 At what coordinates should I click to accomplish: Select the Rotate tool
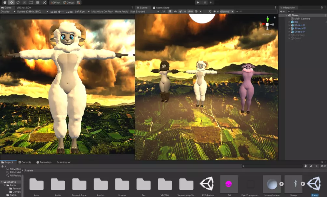click(x=17, y=2)
